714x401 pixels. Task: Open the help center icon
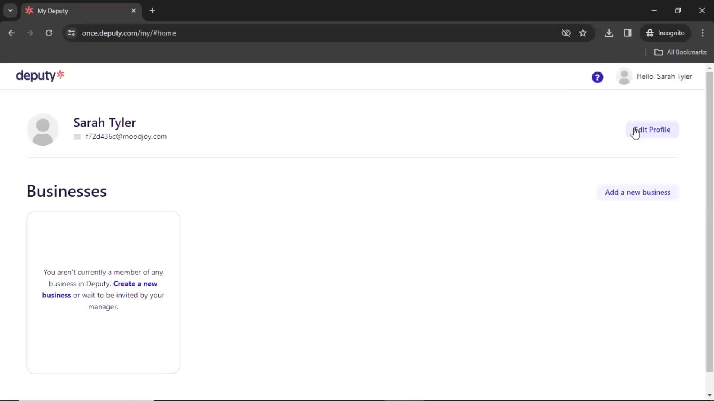(597, 77)
